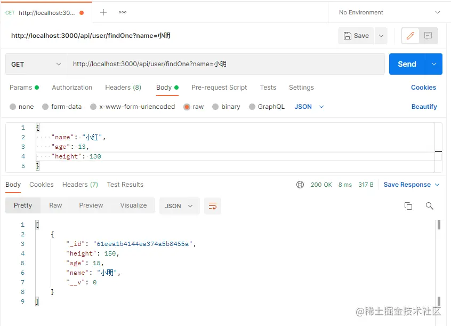Open the response Cookies tab

coord(42,185)
